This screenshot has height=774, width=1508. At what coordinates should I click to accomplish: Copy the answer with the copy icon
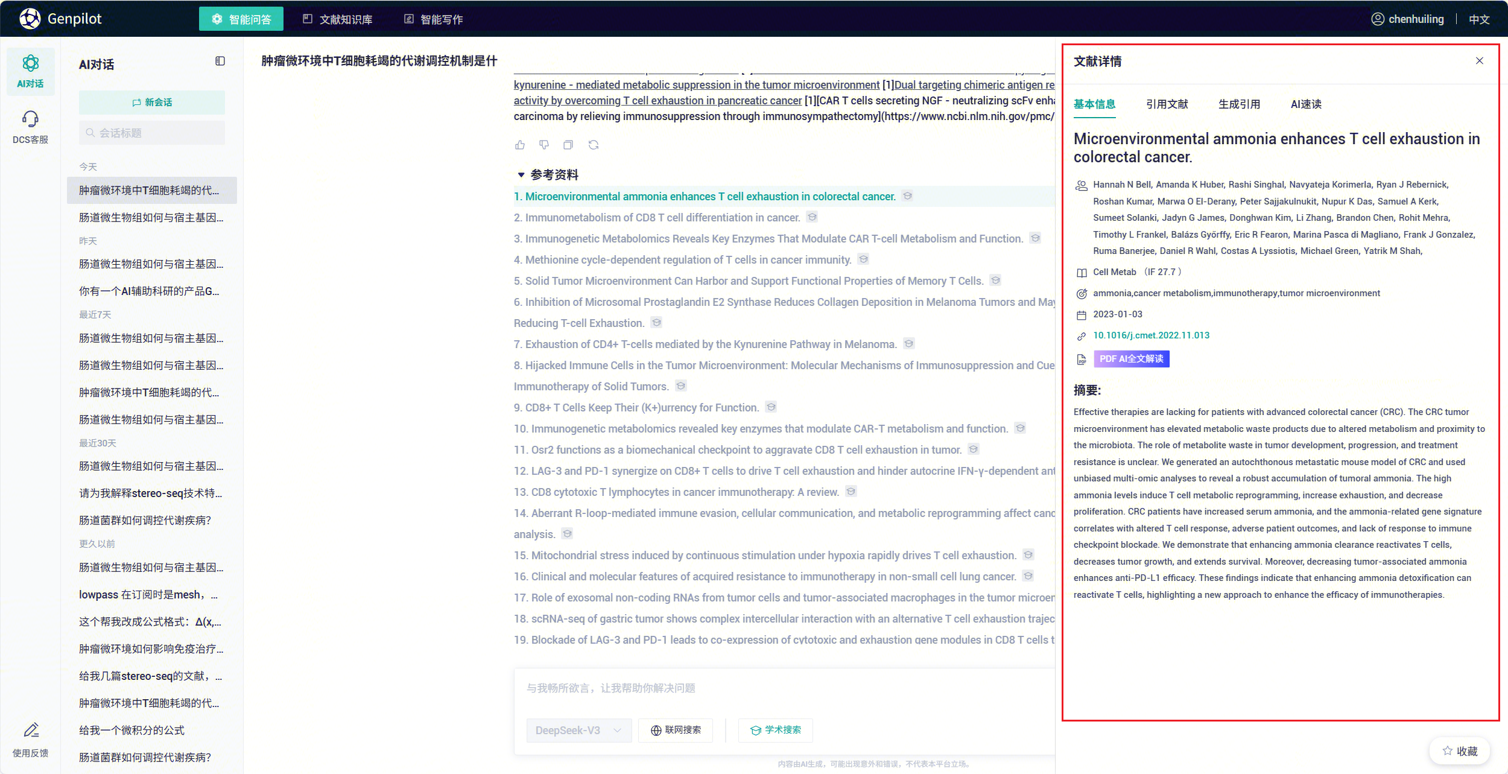coord(568,145)
